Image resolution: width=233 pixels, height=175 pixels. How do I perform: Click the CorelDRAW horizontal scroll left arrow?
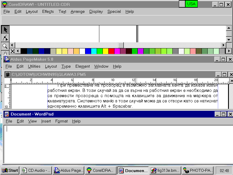12,45
